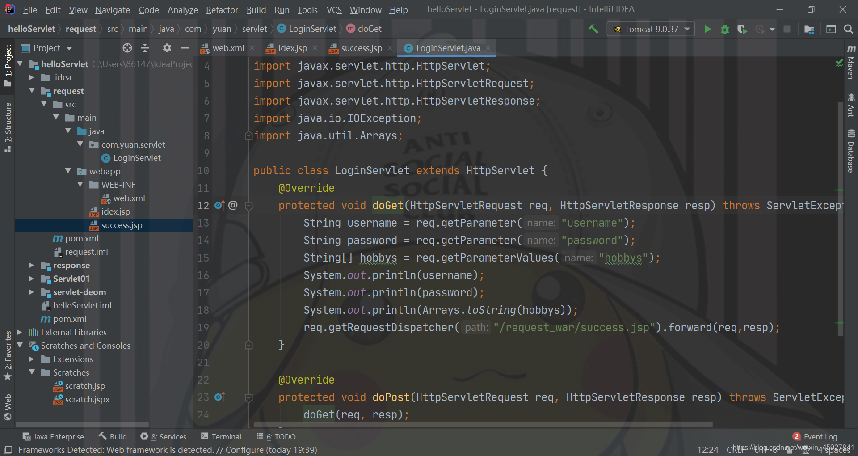The width and height of the screenshot is (858, 456).
Task: Switch to the success.jsp editor tab
Action: click(x=361, y=48)
